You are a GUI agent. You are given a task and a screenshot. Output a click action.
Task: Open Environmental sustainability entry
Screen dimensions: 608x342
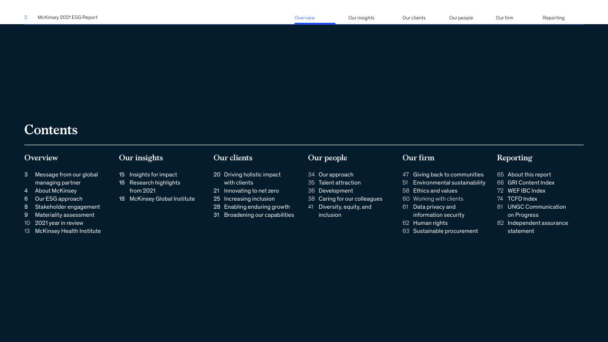click(x=449, y=183)
